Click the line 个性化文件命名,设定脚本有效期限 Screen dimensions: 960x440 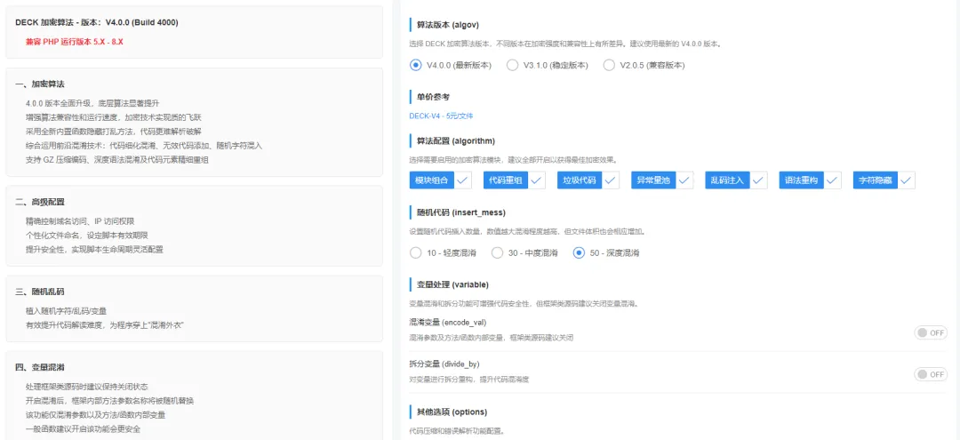(86, 235)
